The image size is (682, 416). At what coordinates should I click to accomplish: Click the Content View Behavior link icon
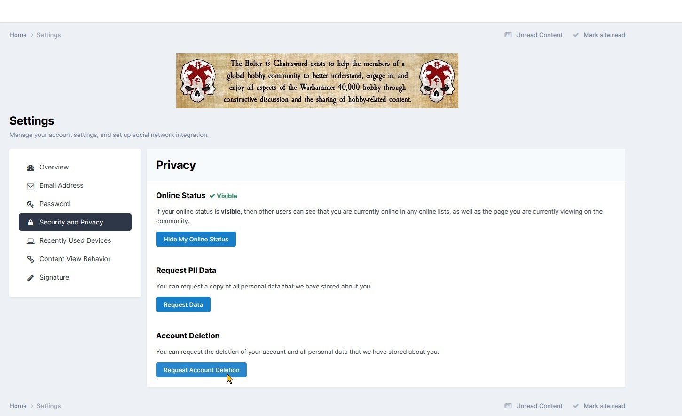[x=31, y=259]
